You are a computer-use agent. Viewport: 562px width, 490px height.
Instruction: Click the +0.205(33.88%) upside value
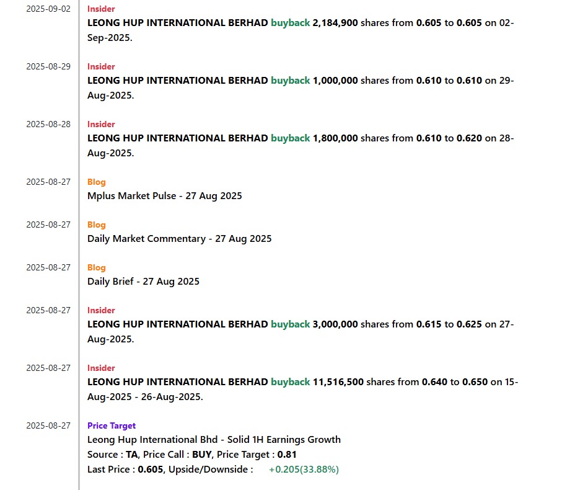304,470
